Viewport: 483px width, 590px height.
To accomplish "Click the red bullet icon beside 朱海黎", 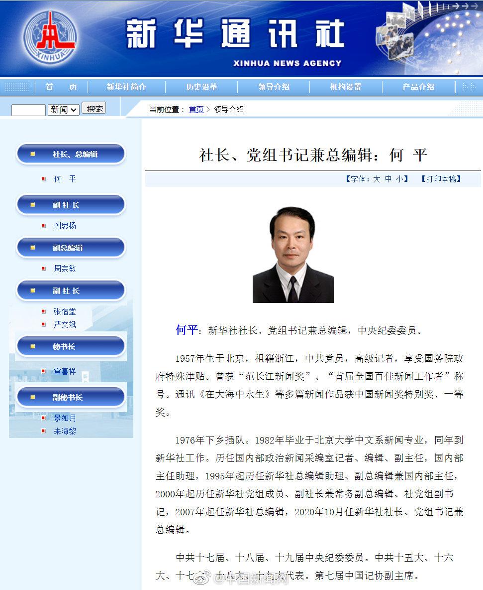I will click(44, 431).
